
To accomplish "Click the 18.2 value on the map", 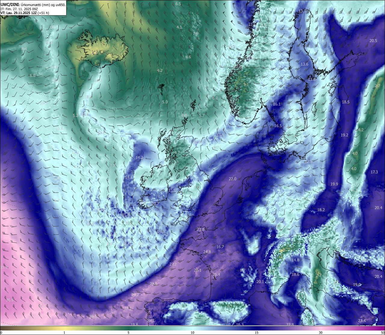I will click(321, 210).
